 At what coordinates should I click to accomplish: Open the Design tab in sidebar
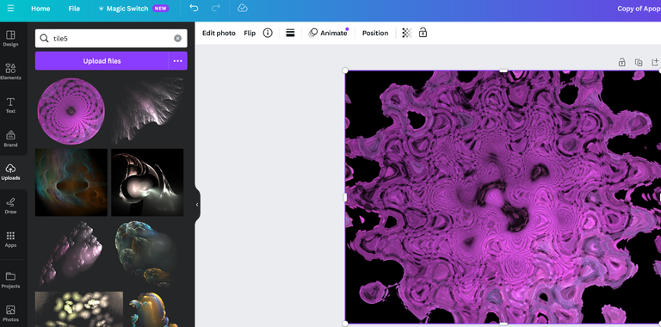[10, 39]
